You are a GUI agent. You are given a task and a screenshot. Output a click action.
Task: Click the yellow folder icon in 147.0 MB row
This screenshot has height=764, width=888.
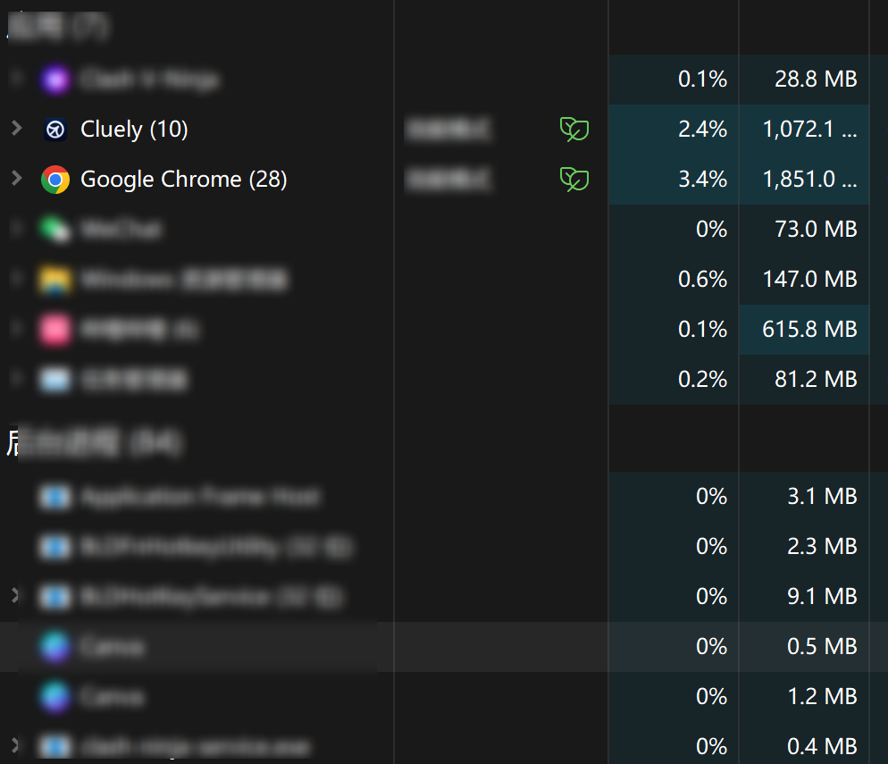pos(55,280)
